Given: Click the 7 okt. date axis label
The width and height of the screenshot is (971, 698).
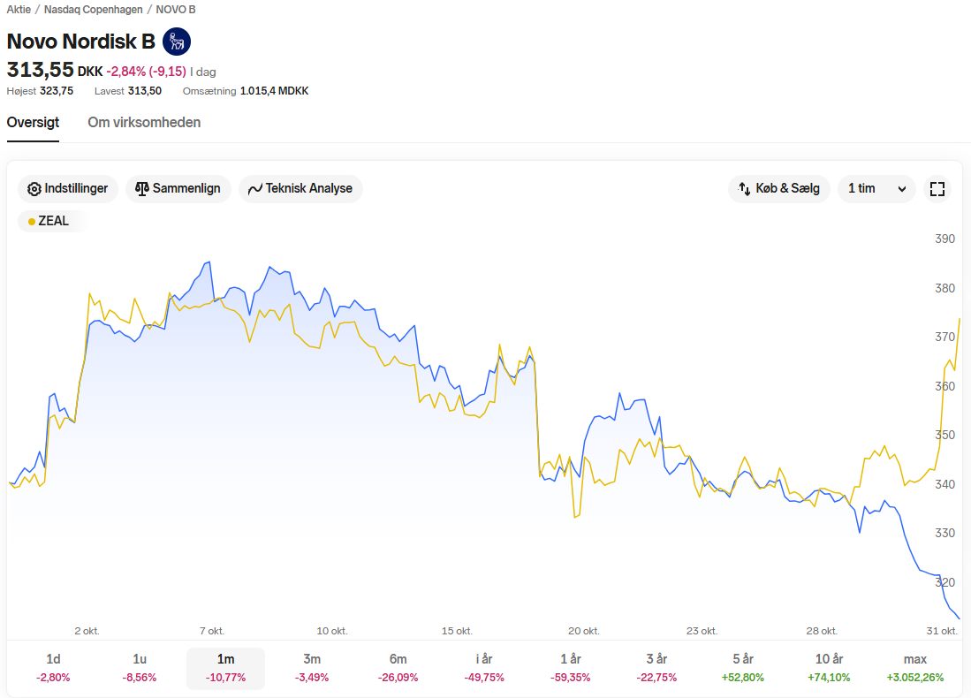Looking at the screenshot, I should (212, 631).
